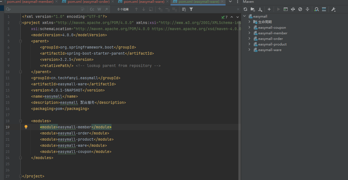Open Maven dependency analyzer icon
Screen dimensions: 348x180
[317, 9]
